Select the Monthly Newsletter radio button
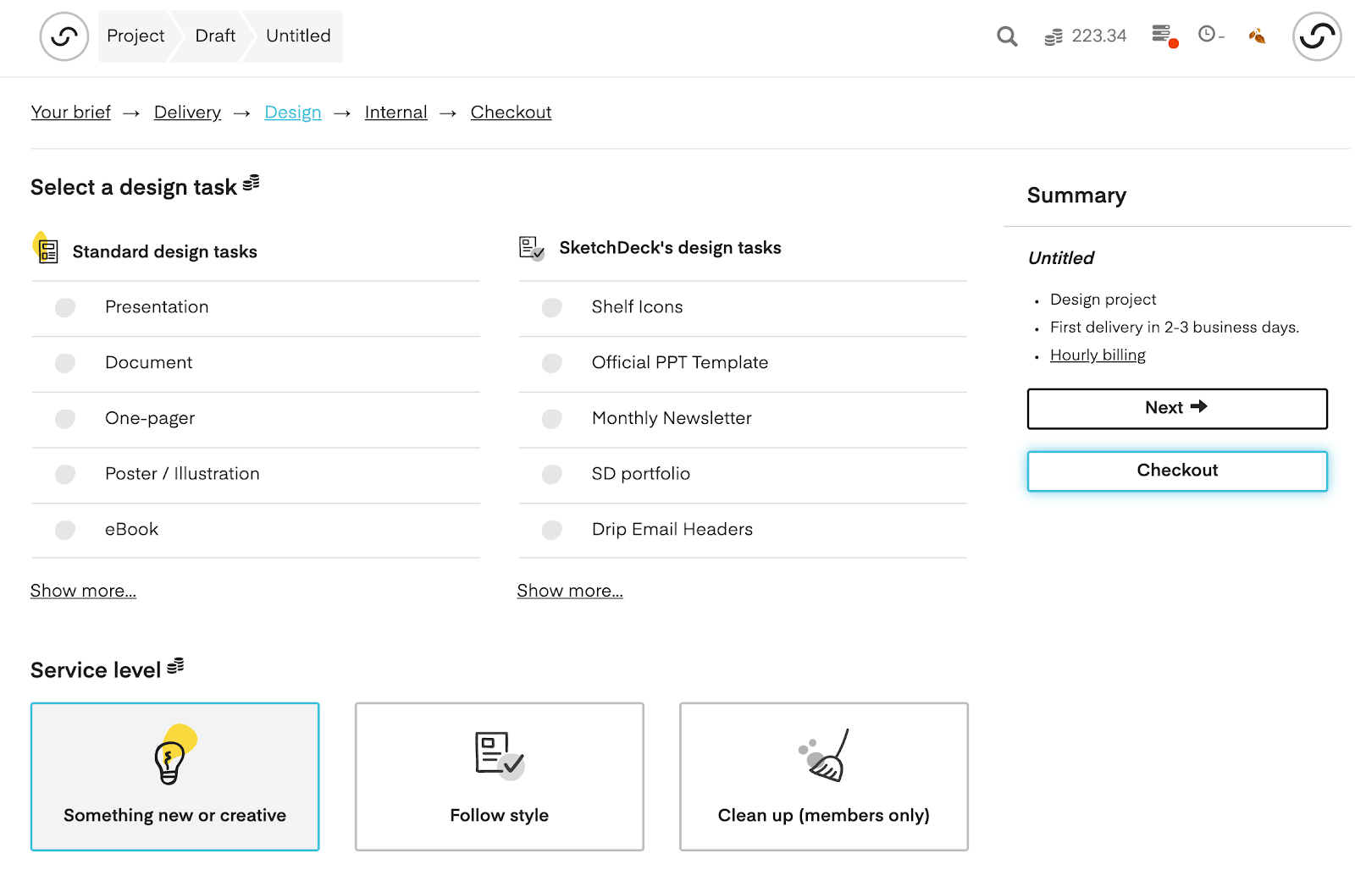 [x=552, y=419]
